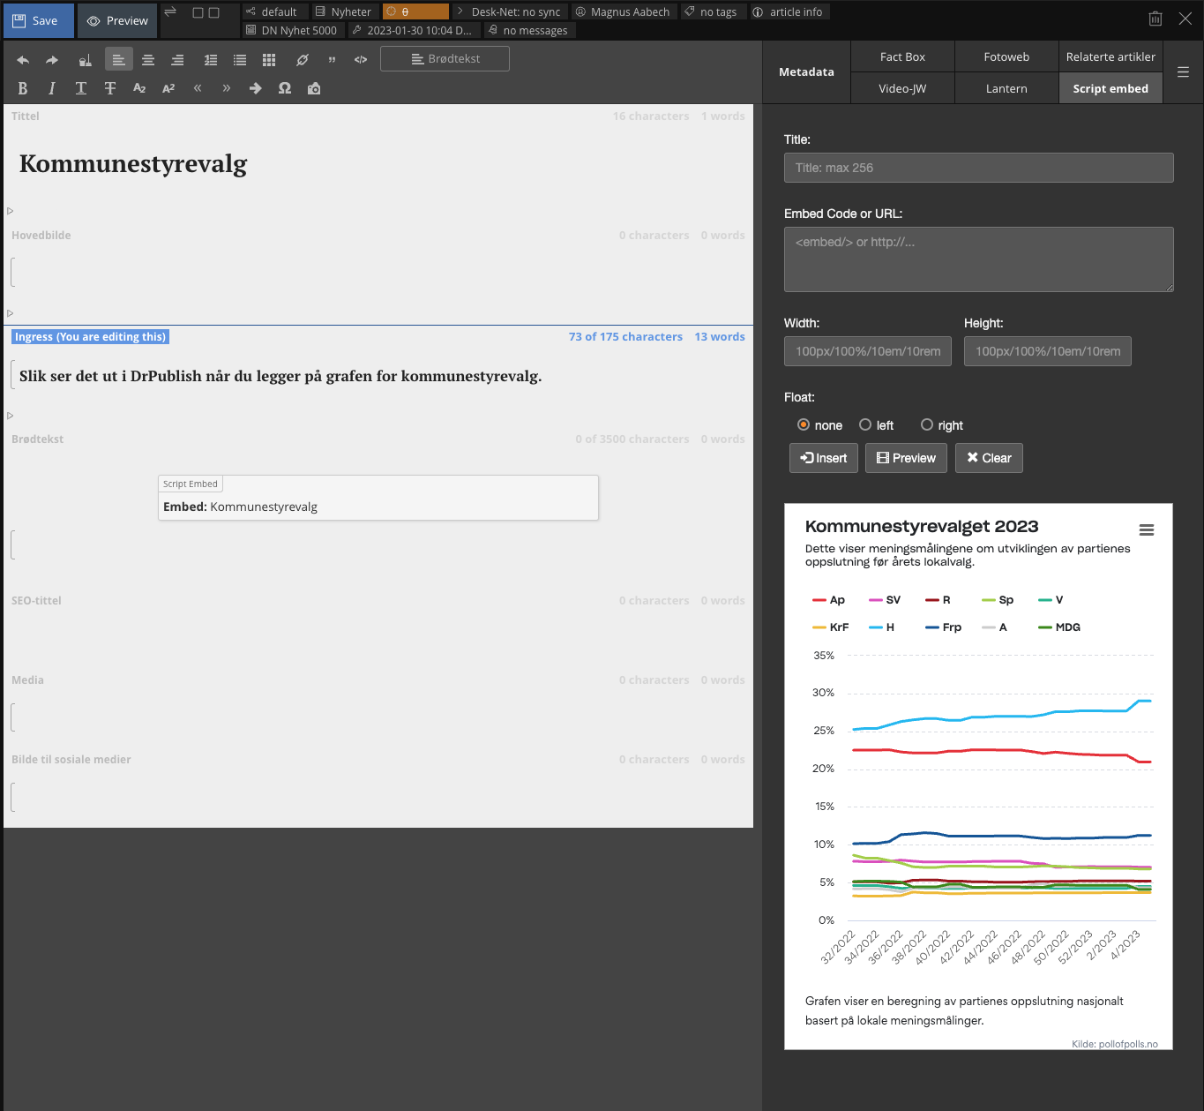Click the Width input field
Screen dimensions: 1204x1111
pos(868,351)
